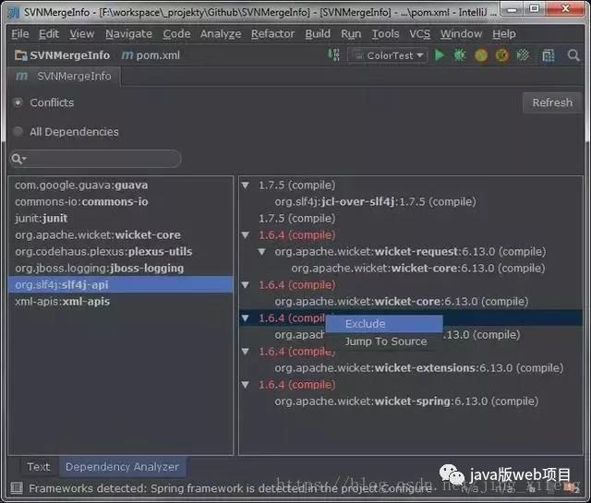Select the Conflicts radio button
The width and height of the screenshot is (591, 503).
pos(18,102)
